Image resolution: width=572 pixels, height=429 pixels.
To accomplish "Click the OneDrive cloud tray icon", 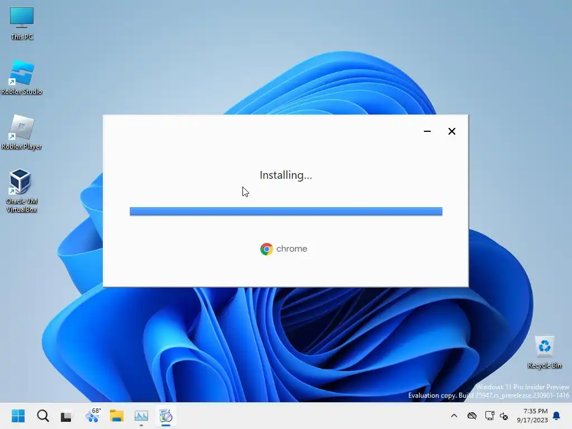I will pos(472,416).
